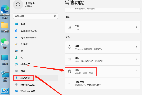The height and width of the screenshot is (95, 142).
Task: Open the yellow folder desktop icon
Action: (5, 25)
